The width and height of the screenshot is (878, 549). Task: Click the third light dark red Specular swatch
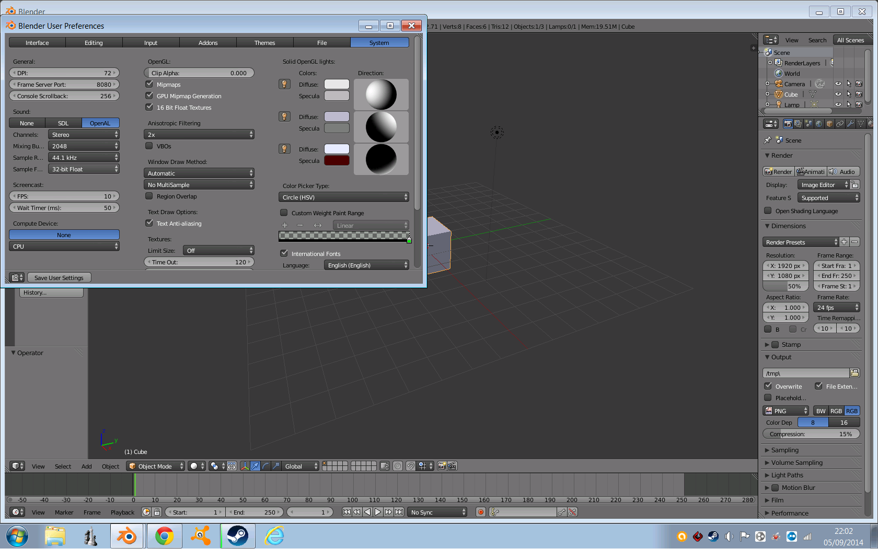click(x=337, y=160)
